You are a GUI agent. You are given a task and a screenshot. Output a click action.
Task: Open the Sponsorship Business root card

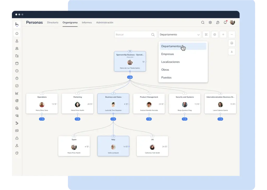click(130, 61)
